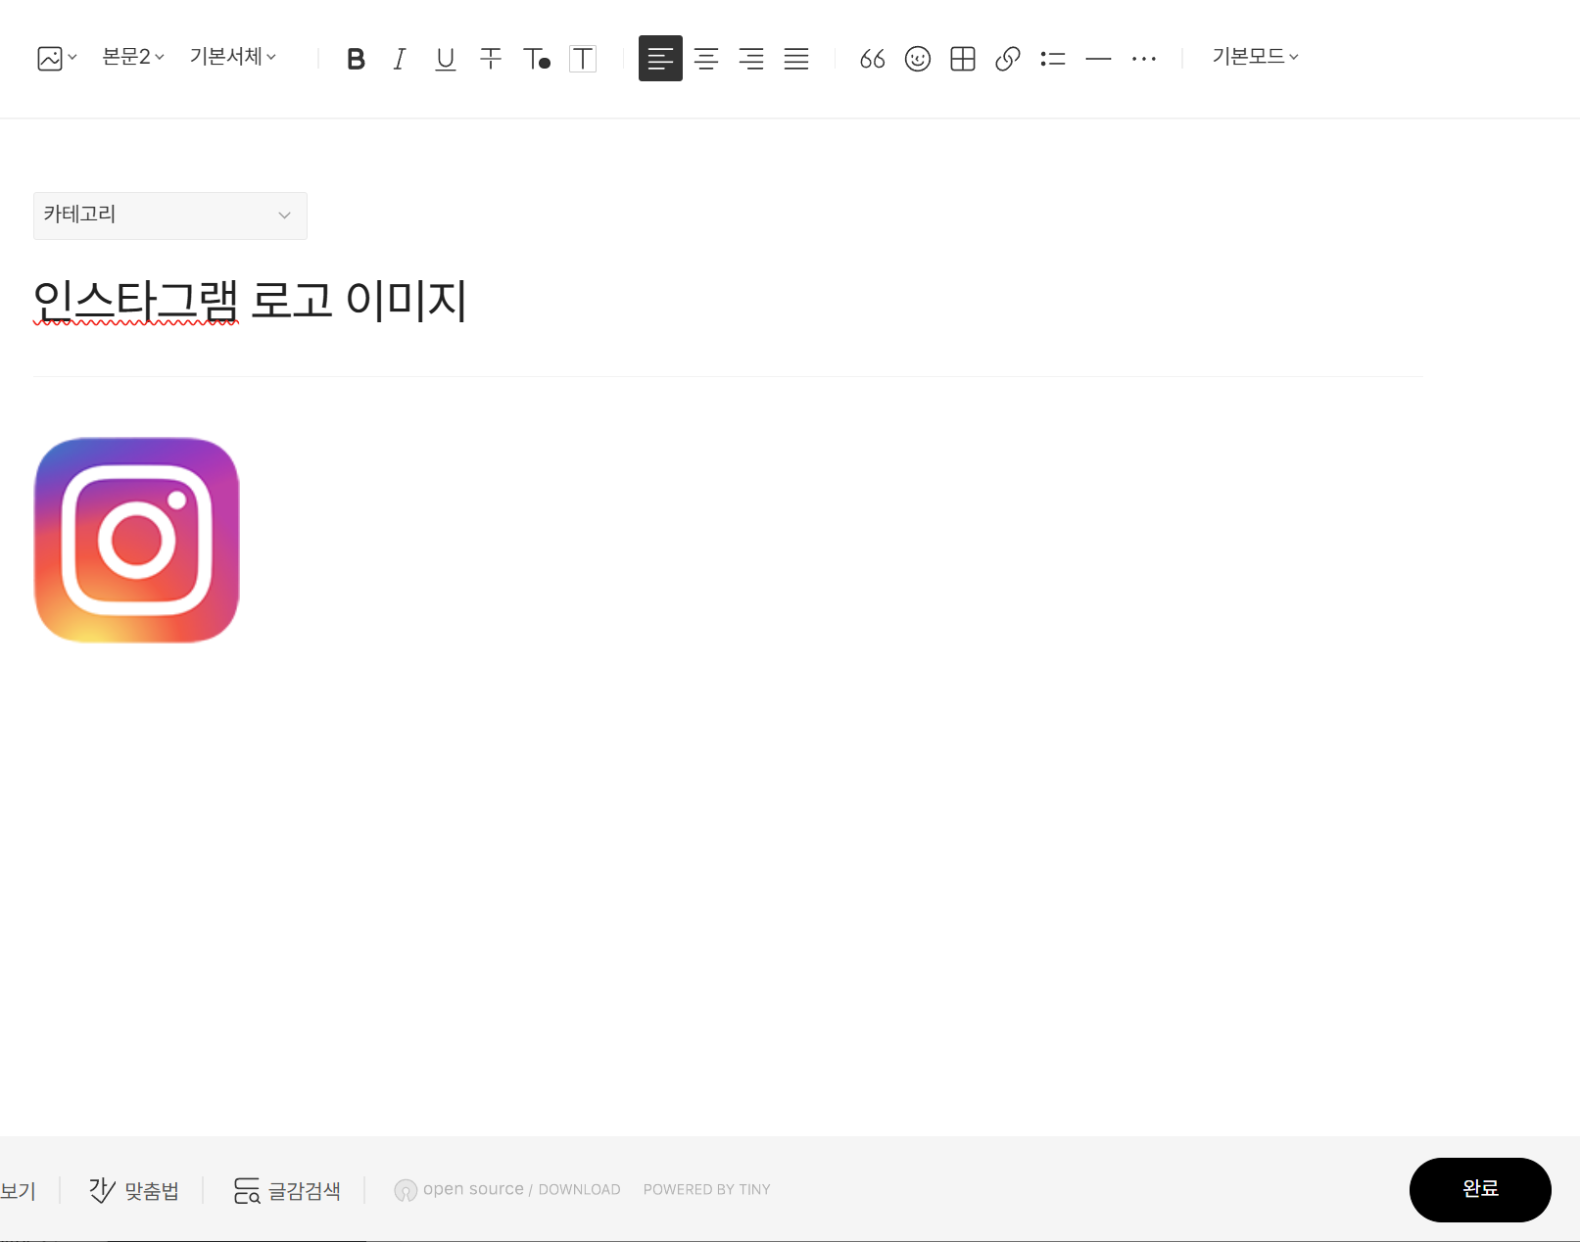Insert a hyperlink
Screen dimensions: 1580x1242
1008,59
